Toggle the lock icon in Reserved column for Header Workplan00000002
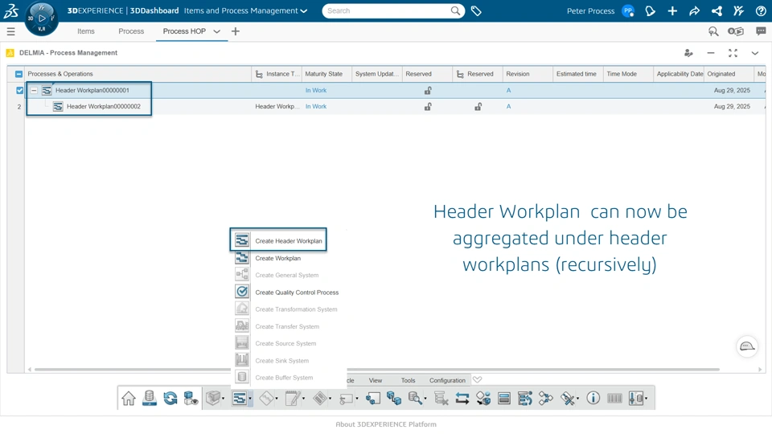772x434 pixels. [x=428, y=107]
